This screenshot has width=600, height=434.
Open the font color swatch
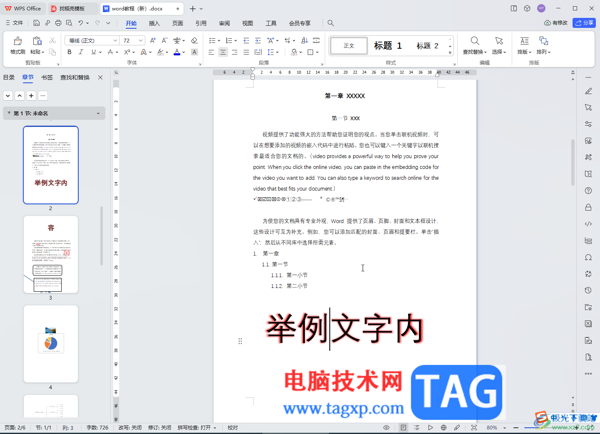177,52
